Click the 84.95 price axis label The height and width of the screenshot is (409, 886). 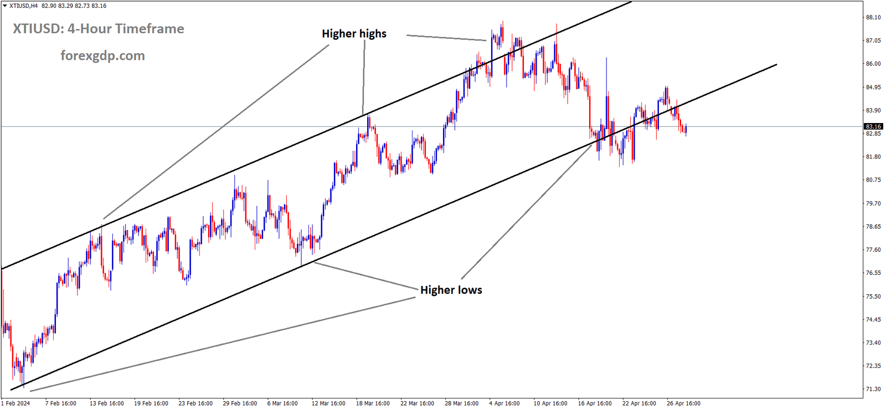873,87
